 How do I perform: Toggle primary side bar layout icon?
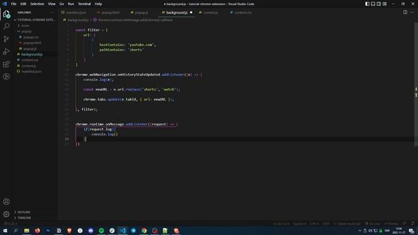point(367,4)
